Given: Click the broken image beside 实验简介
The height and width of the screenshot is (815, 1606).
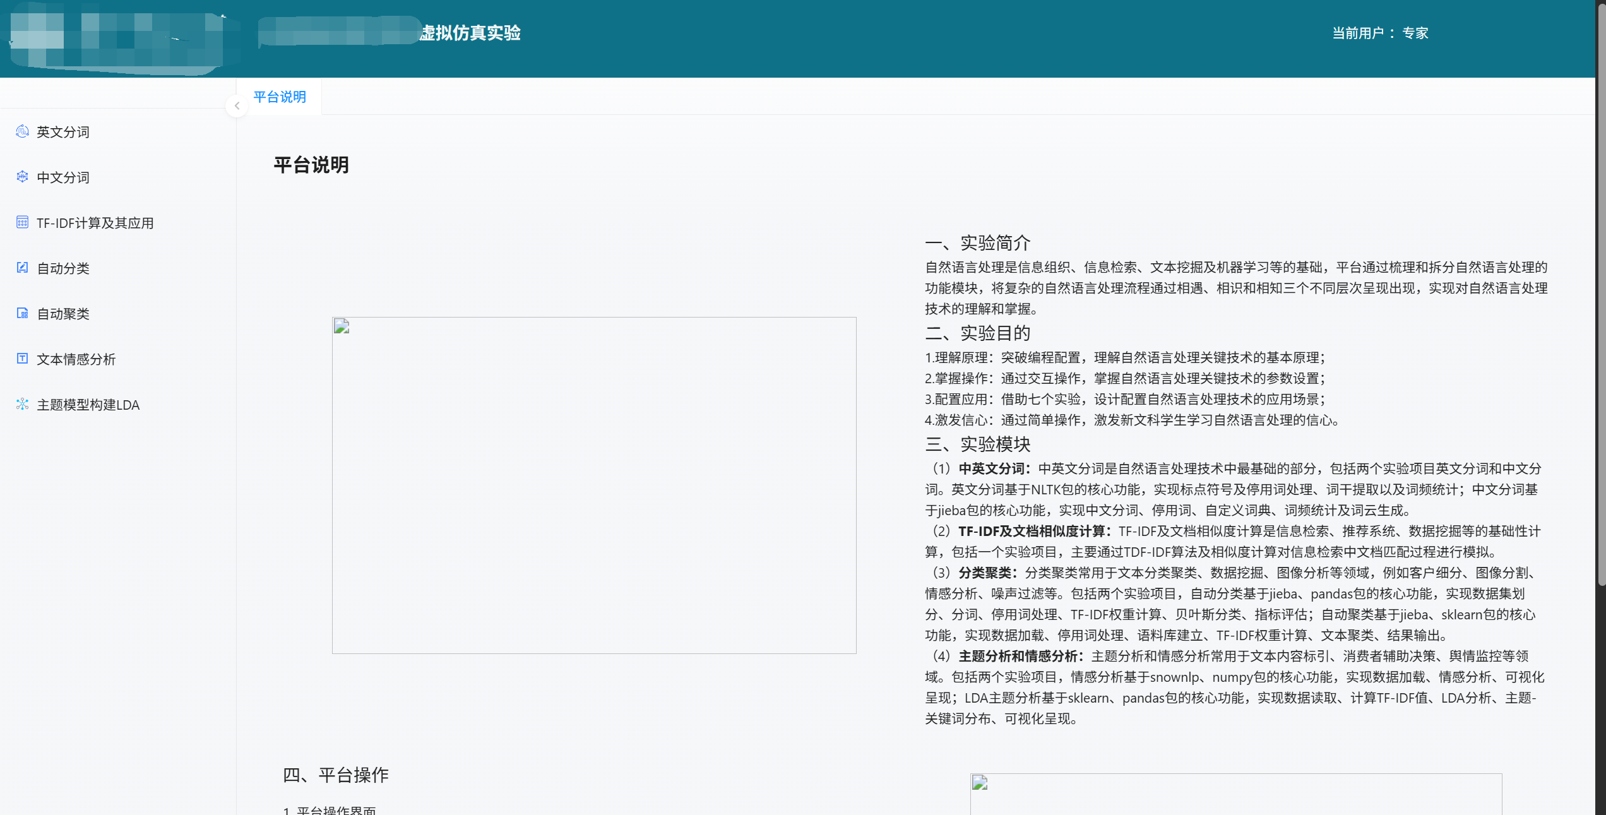Looking at the screenshot, I should pyautogui.click(x=594, y=485).
